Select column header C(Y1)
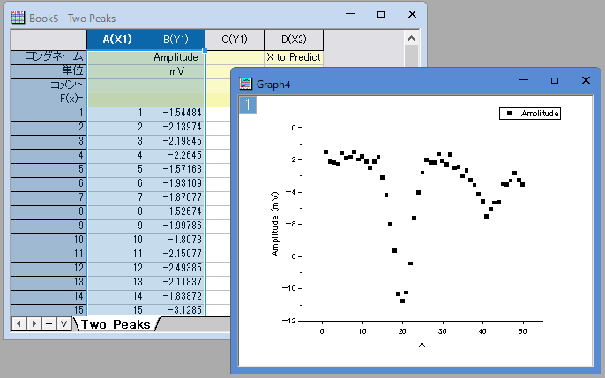The image size is (605, 378). pos(235,40)
